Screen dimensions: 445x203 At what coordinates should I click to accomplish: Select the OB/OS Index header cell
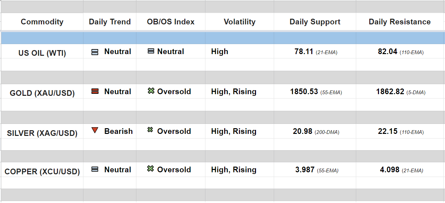(171, 22)
